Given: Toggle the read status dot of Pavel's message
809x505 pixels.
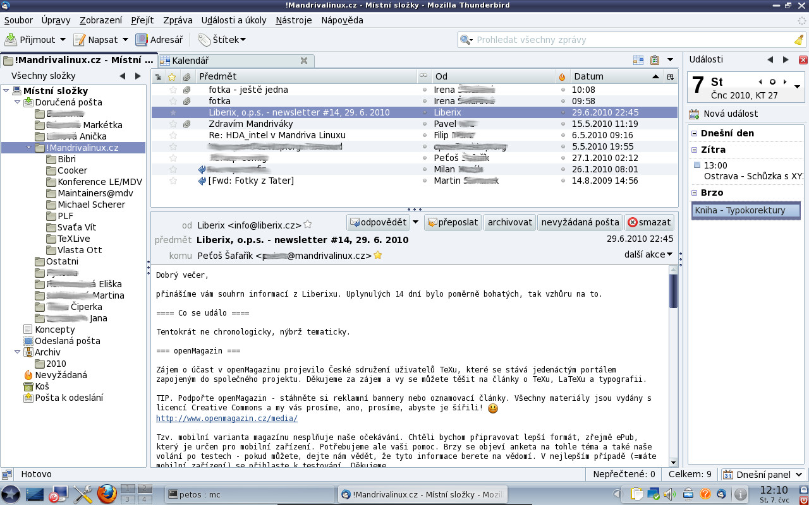Looking at the screenshot, I should point(425,124).
